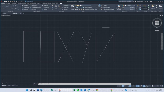Screen dimensions: 164x92
Task: Open the Параметризация ribbon tab
Action: coord(22,3)
